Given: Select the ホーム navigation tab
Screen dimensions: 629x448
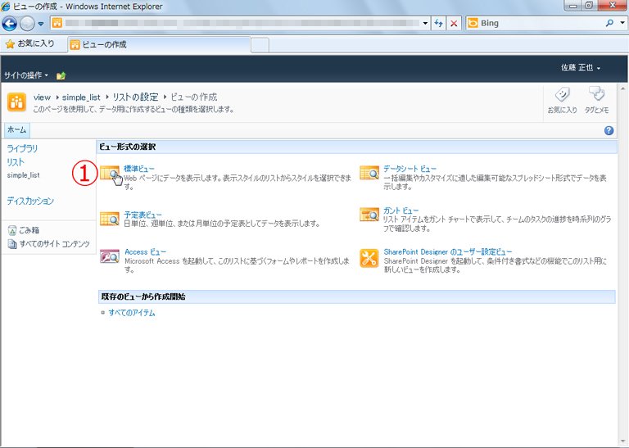Looking at the screenshot, I should click(x=17, y=130).
